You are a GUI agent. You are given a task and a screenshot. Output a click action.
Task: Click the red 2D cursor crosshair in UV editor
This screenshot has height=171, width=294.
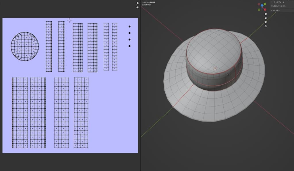point(69,20)
